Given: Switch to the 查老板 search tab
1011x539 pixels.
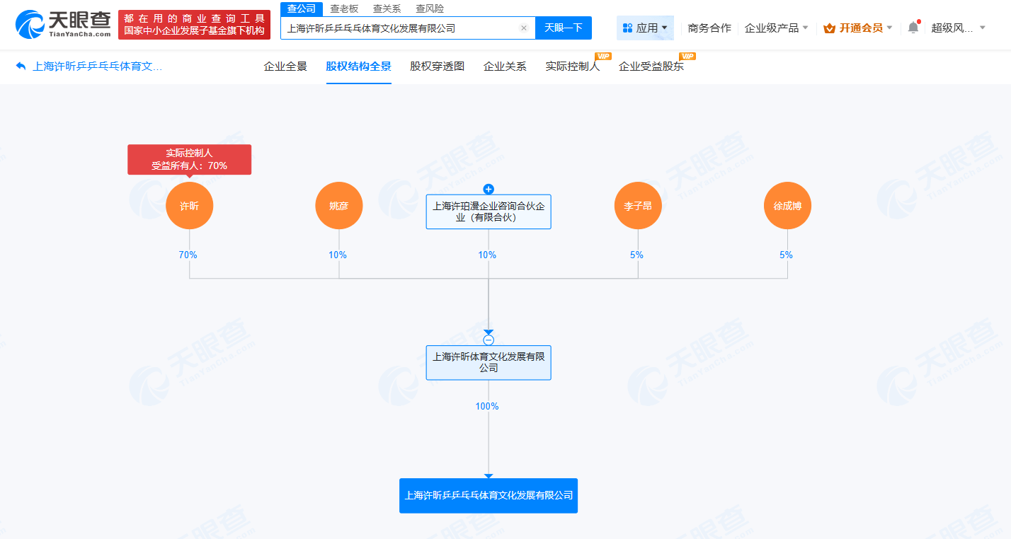Looking at the screenshot, I should point(345,8).
